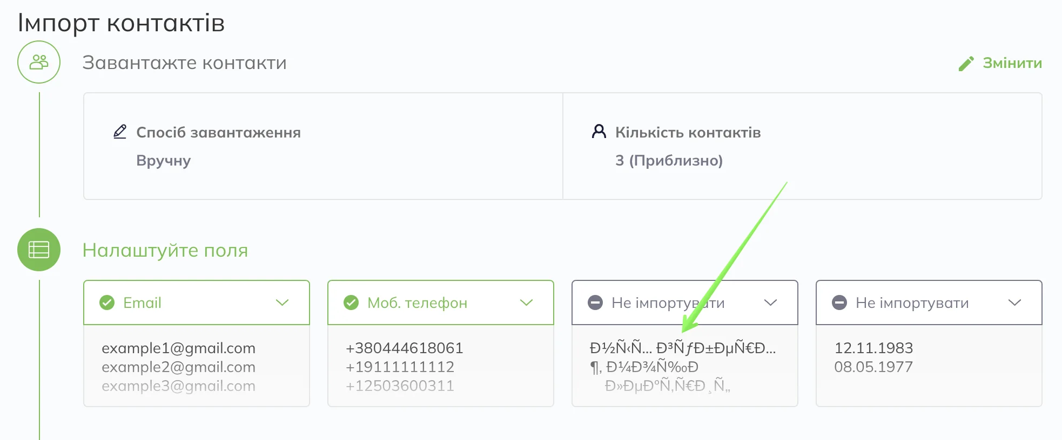1062x440 pixels.
Task: Click the pencil icon next to Змінити
Action: [x=966, y=64]
